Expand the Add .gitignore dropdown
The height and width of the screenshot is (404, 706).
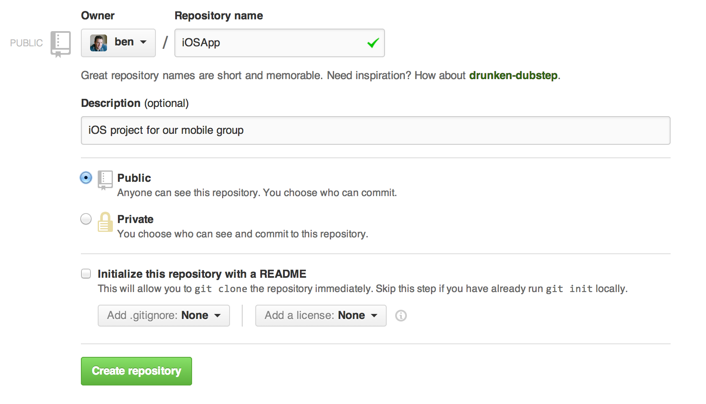pyautogui.click(x=163, y=316)
